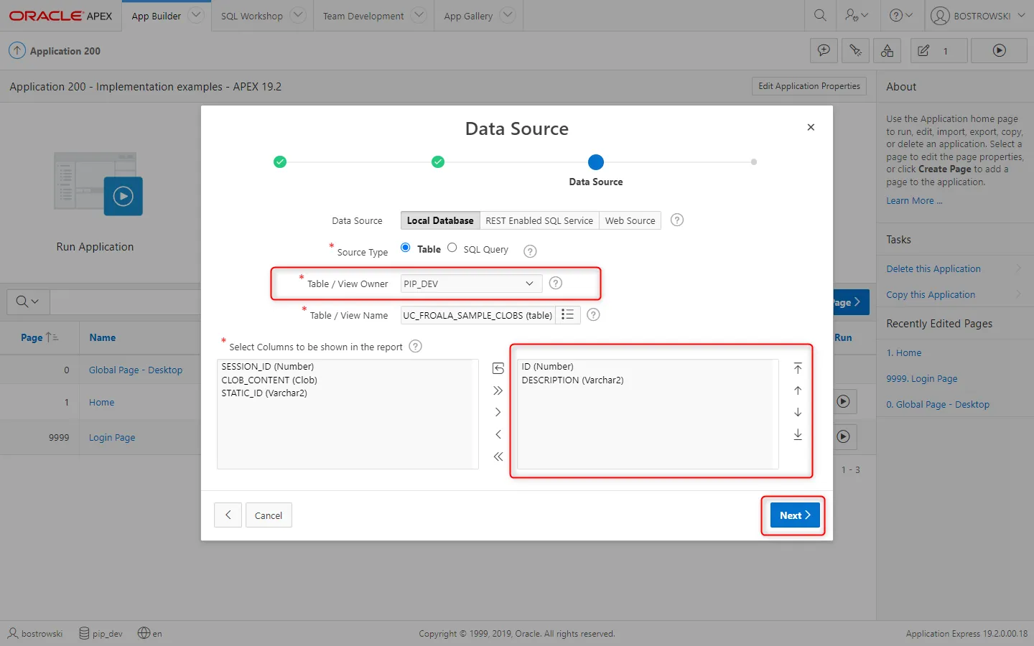Select the SQL Query radio button
The height and width of the screenshot is (646, 1034).
click(452, 248)
